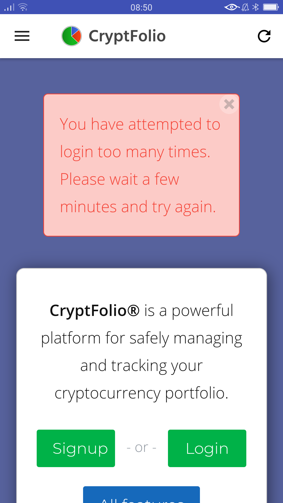Viewport: 283px width, 503px height.
Task: Tap the muted bell notification icon
Action: click(245, 7)
